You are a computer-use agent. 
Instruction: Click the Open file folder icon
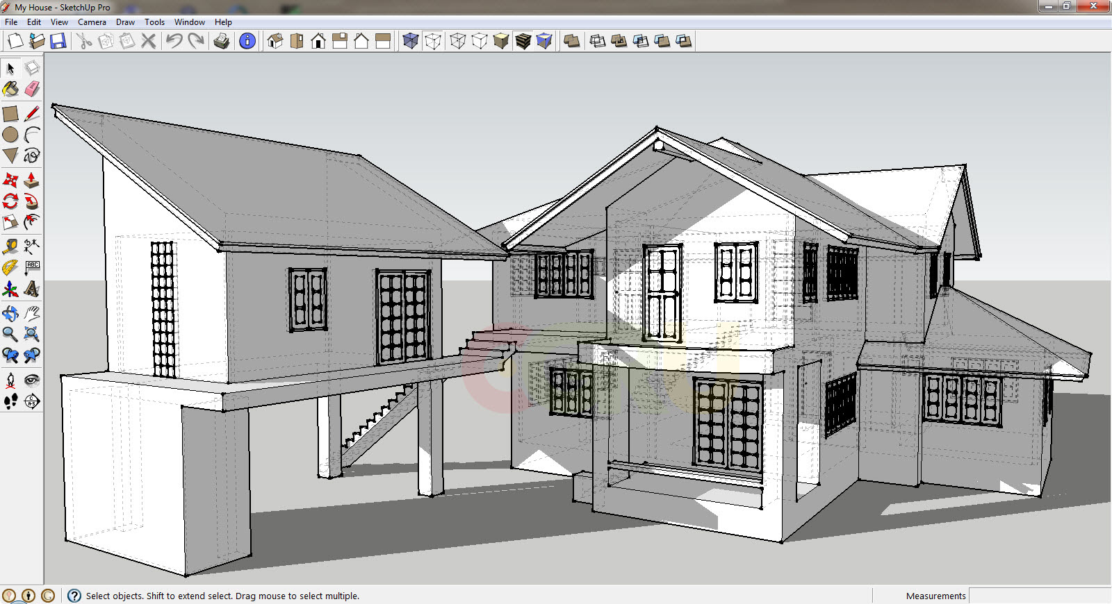pyautogui.click(x=37, y=41)
